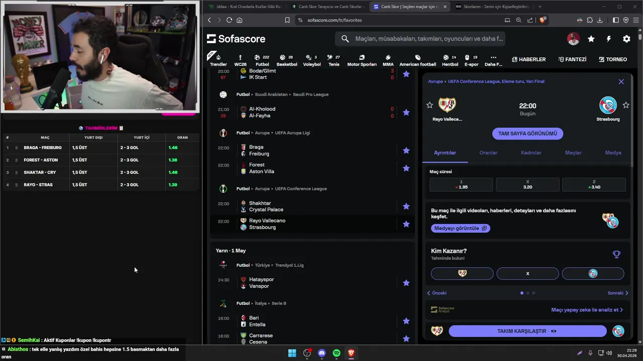This screenshot has width=643, height=361.
Task: Select the Basketbol sport icon
Action: point(286,59)
